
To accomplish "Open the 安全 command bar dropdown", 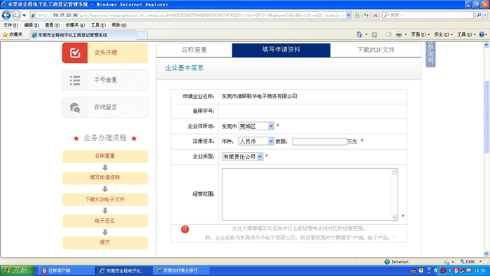I will coord(443,34).
